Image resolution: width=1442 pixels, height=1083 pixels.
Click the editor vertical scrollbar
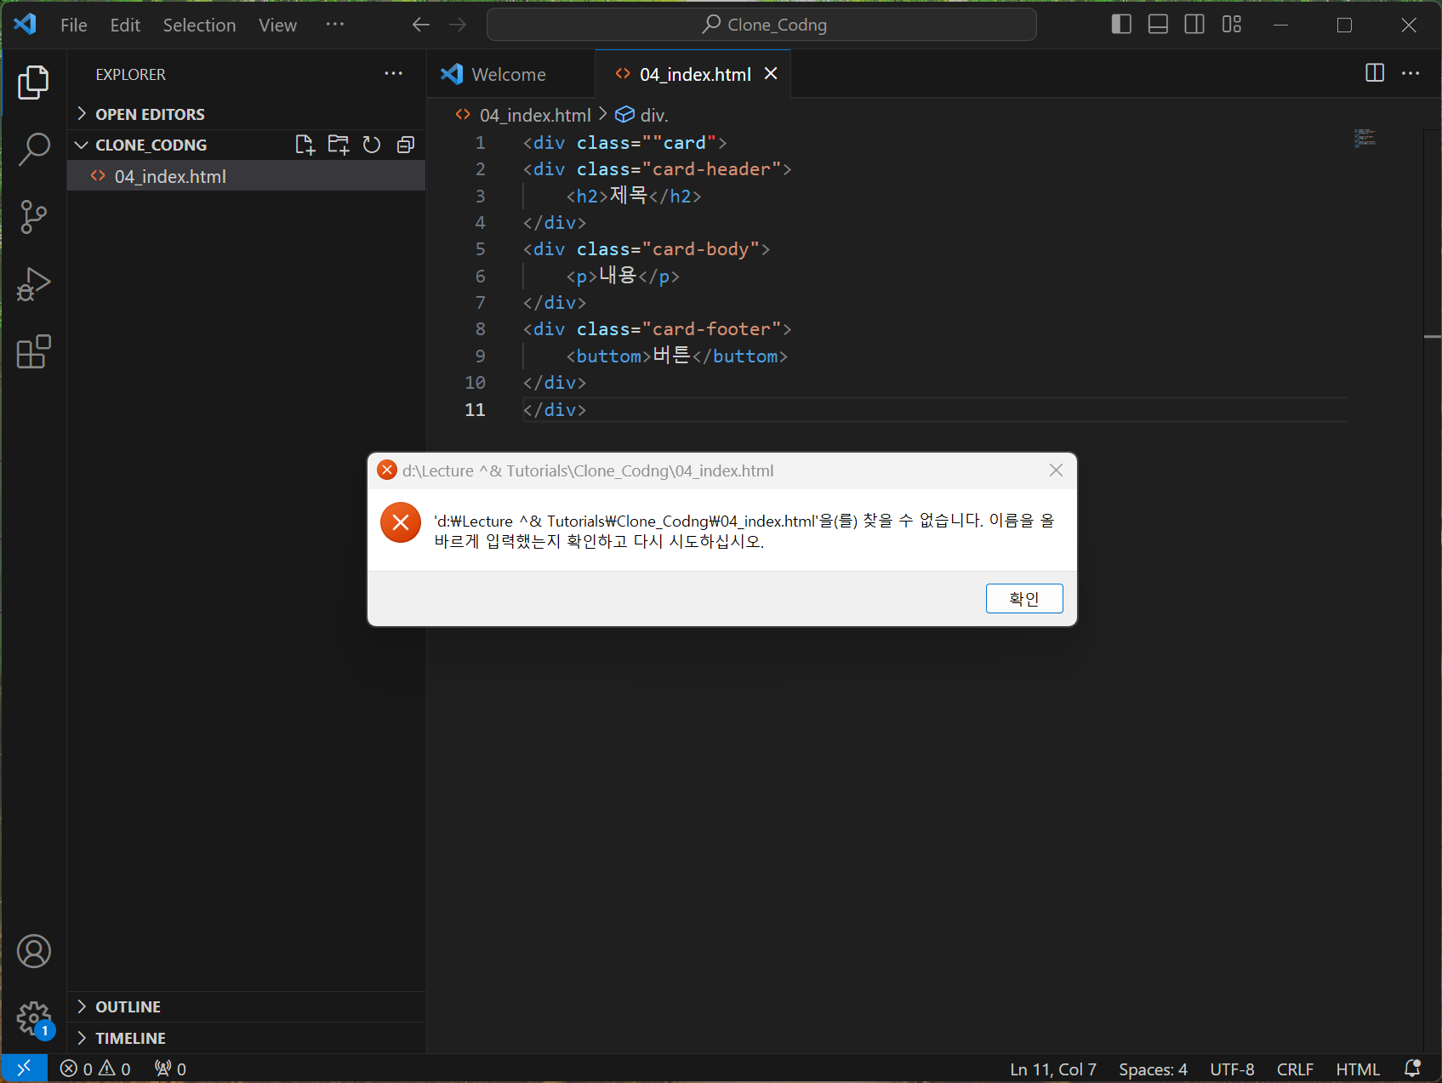pyautogui.click(x=1433, y=591)
